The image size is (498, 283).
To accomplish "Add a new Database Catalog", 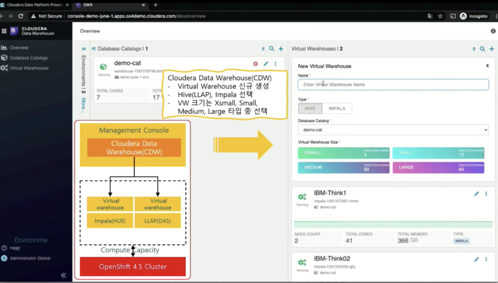I will 281,49.
